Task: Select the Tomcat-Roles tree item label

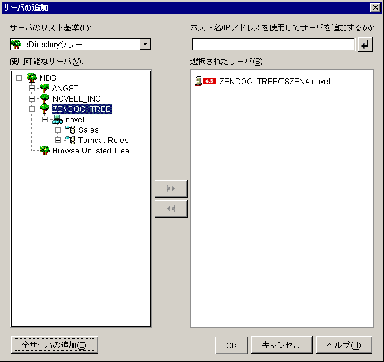Action: click(104, 141)
